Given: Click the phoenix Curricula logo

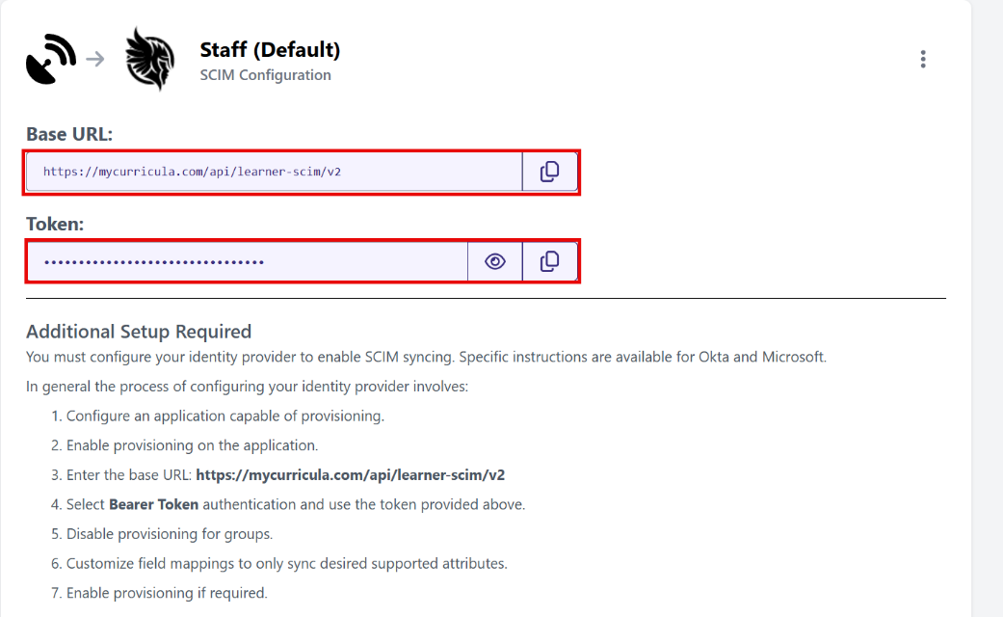Looking at the screenshot, I should click(149, 59).
